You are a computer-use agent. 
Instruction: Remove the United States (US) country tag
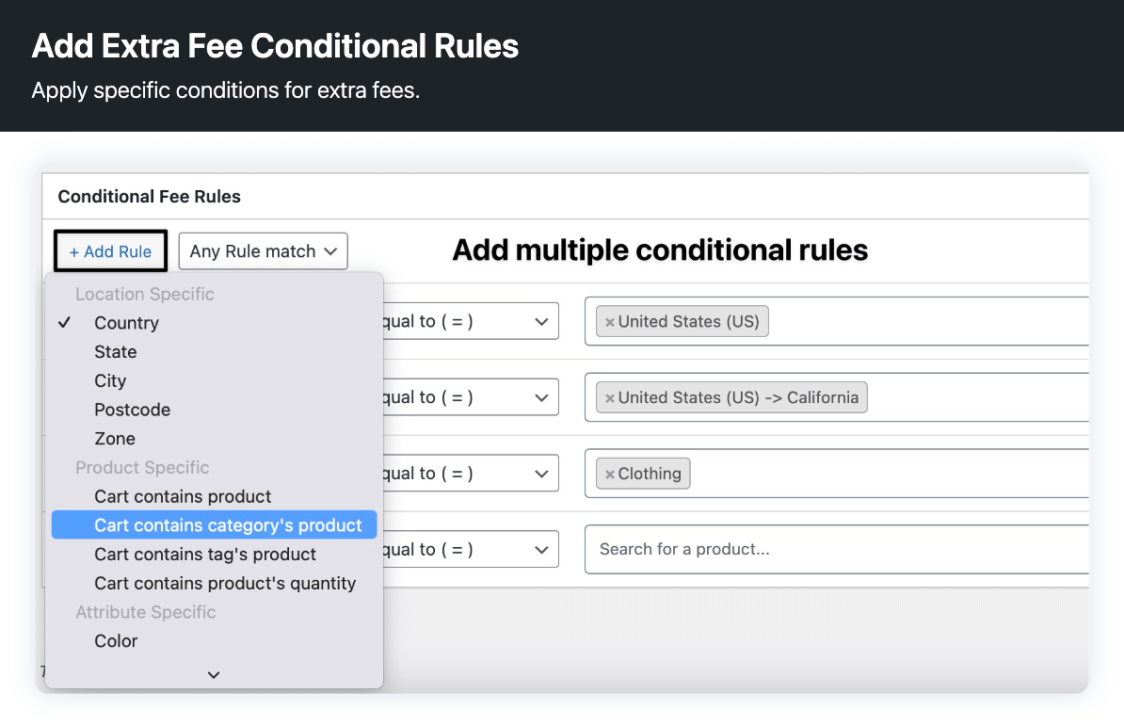(x=610, y=321)
